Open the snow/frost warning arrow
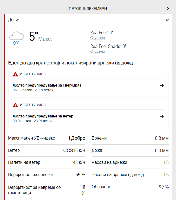Image resolution: width=176 pixels, height=200 pixels. [162, 85]
